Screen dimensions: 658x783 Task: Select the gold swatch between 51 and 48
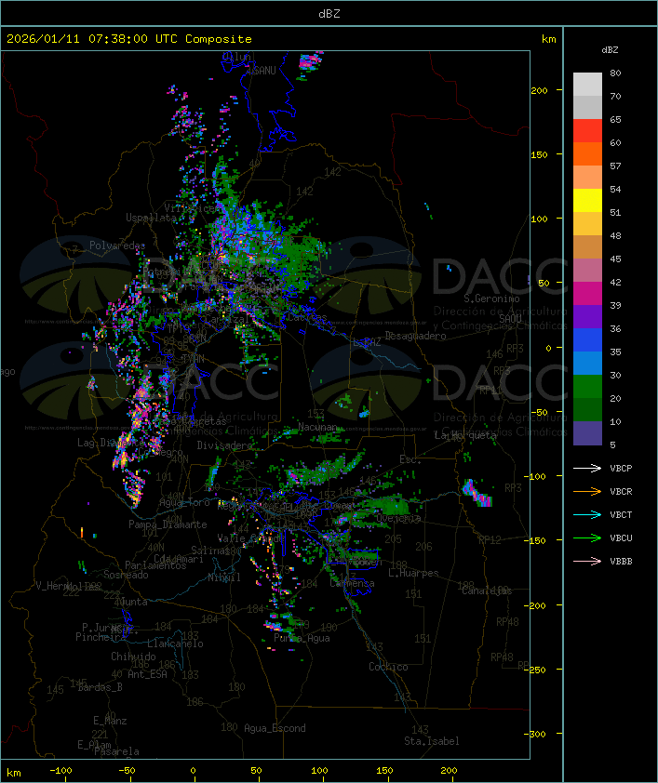pos(587,224)
